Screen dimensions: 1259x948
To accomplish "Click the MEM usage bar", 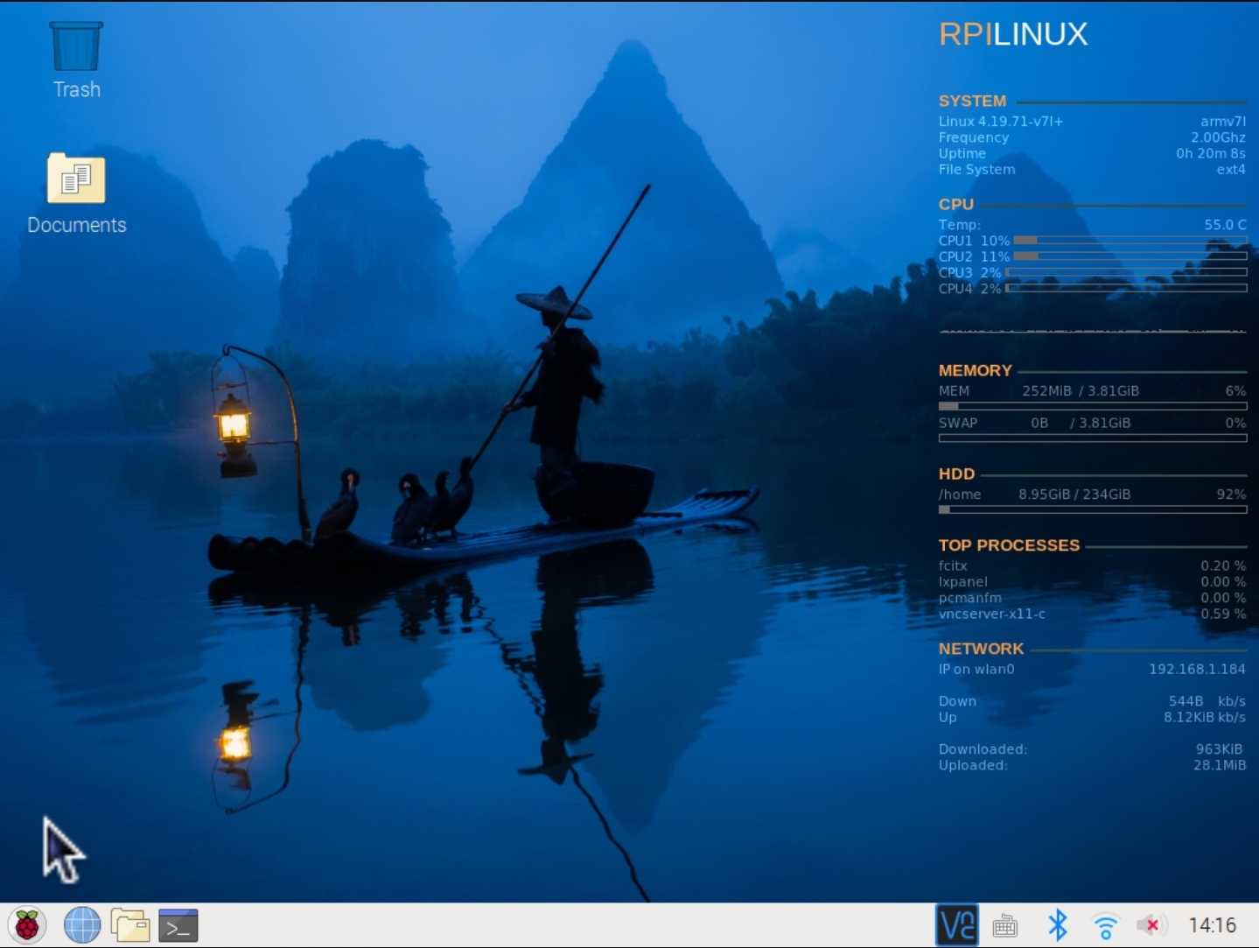I will click(x=1092, y=406).
